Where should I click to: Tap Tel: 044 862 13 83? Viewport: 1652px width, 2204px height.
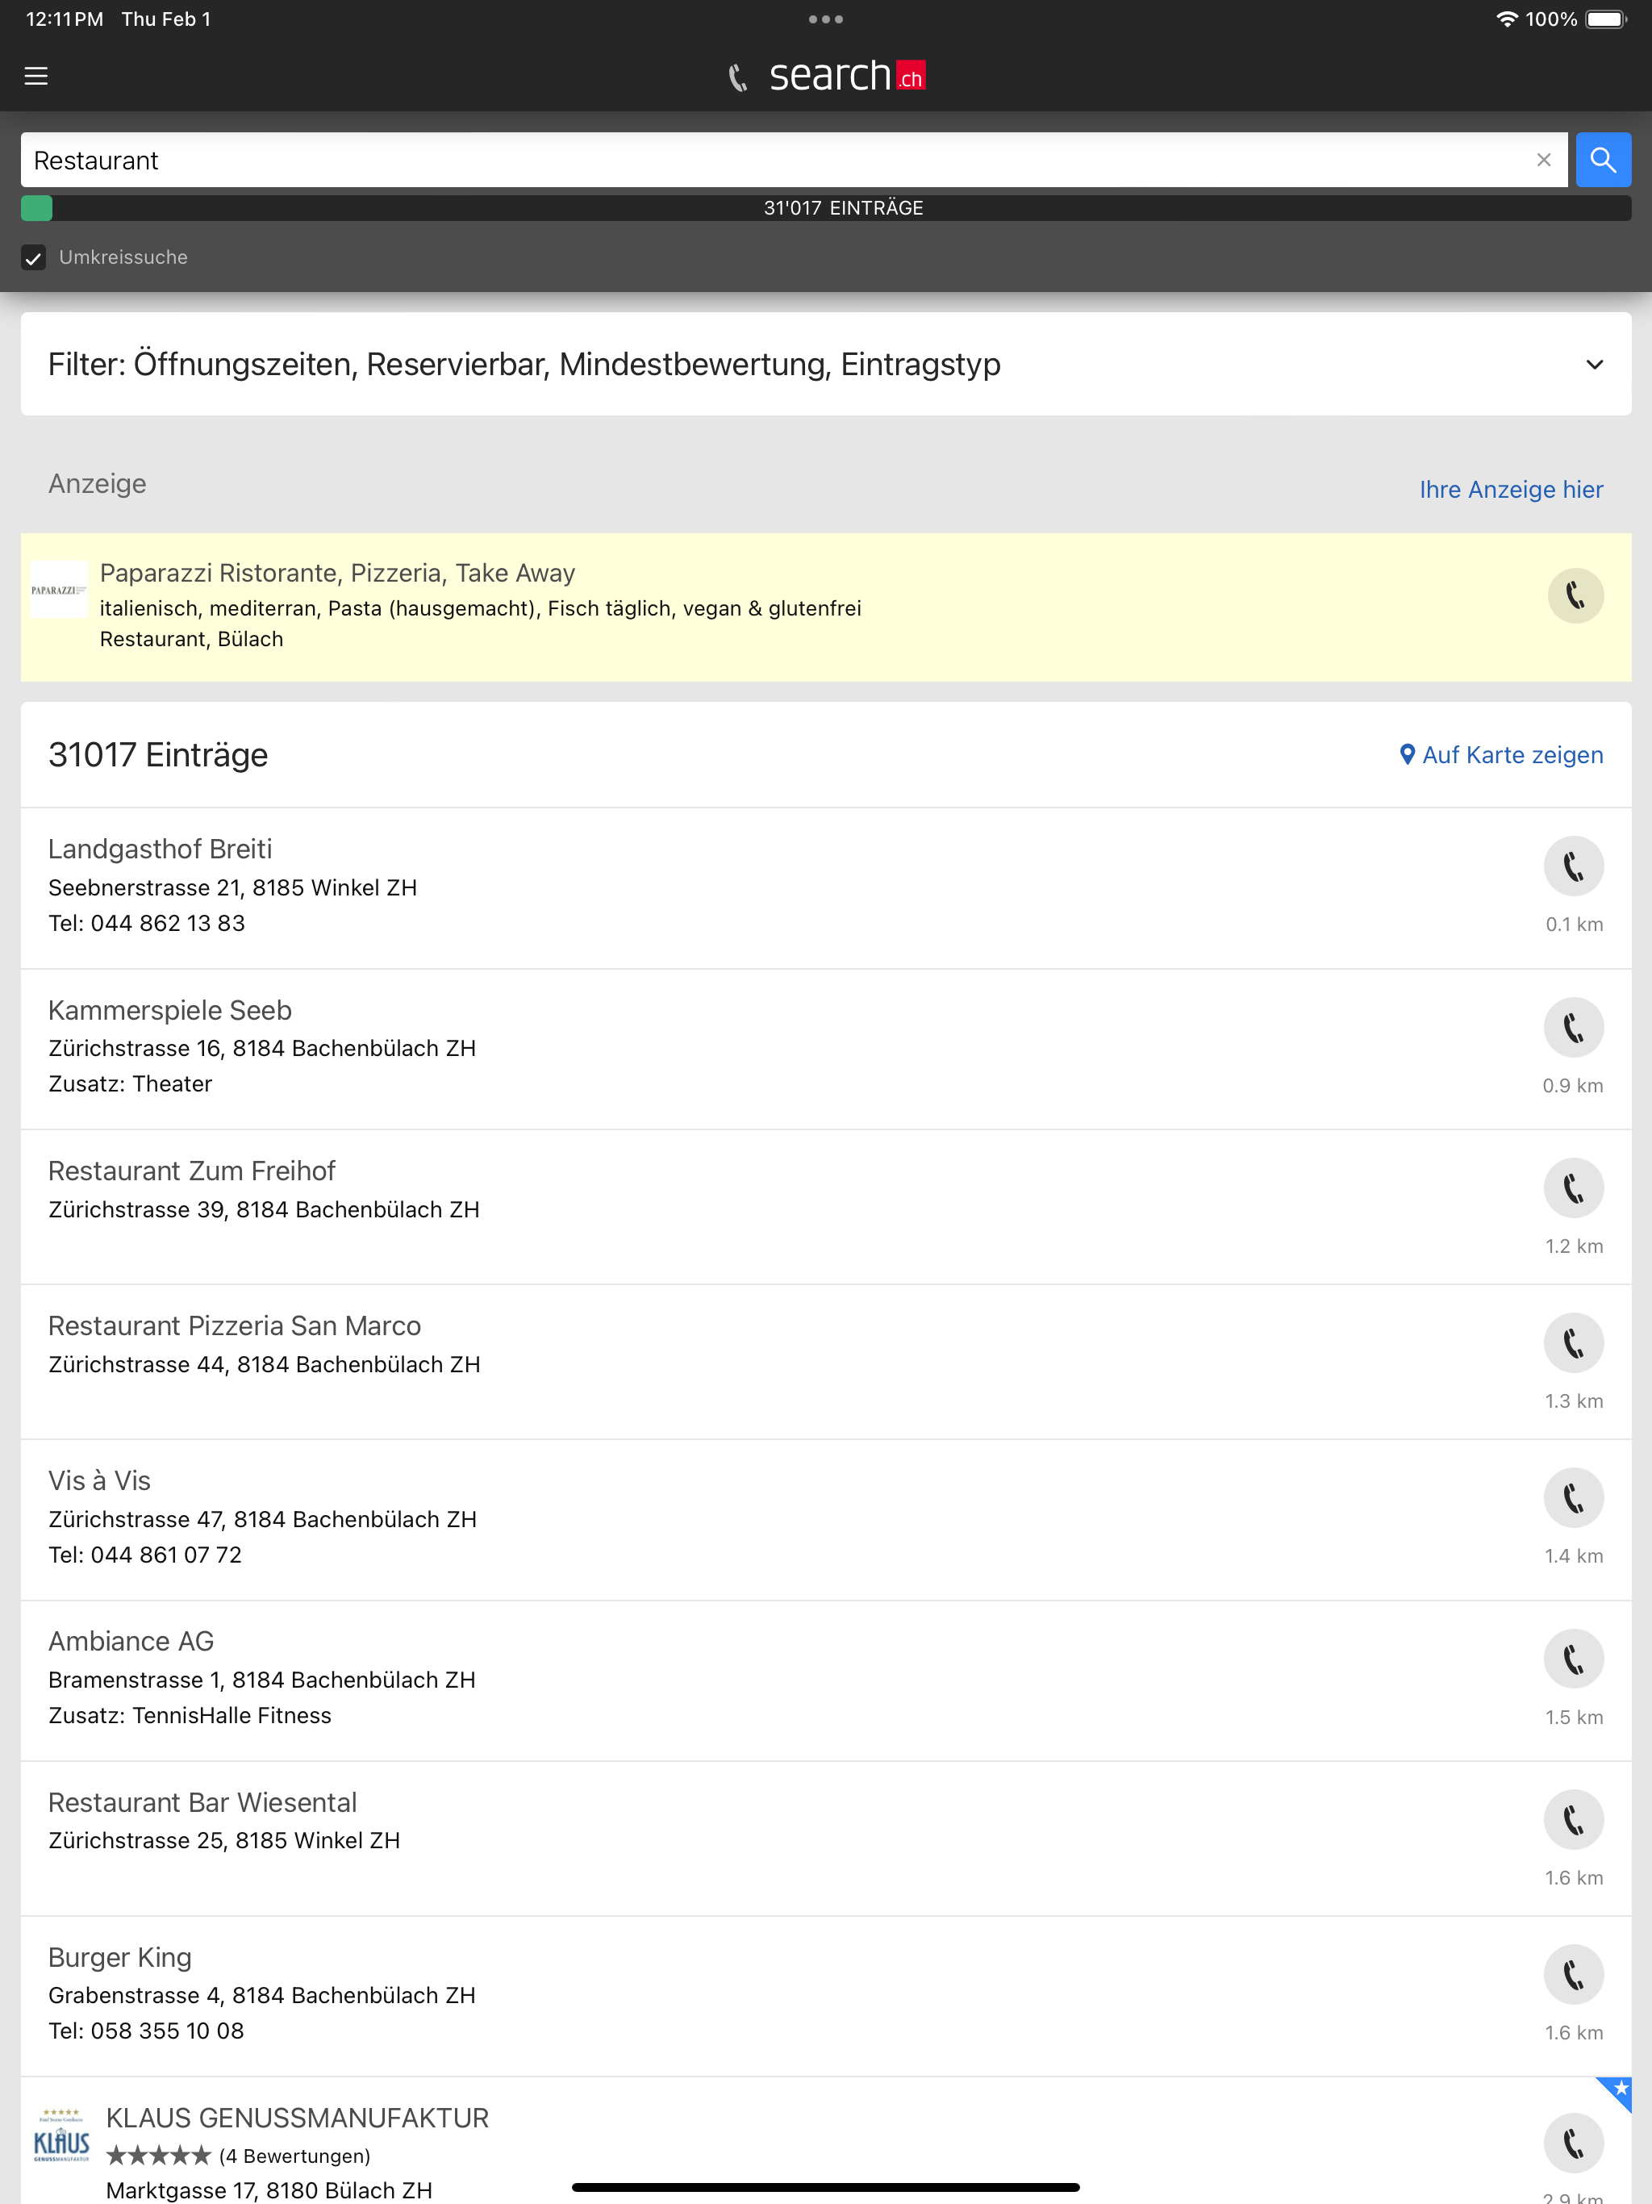(x=147, y=924)
